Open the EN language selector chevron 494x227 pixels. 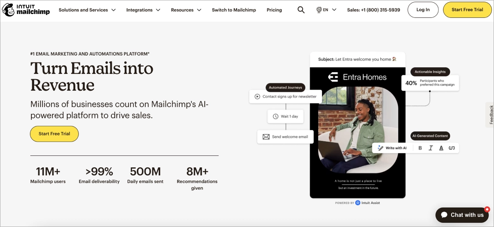pos(334,10)
